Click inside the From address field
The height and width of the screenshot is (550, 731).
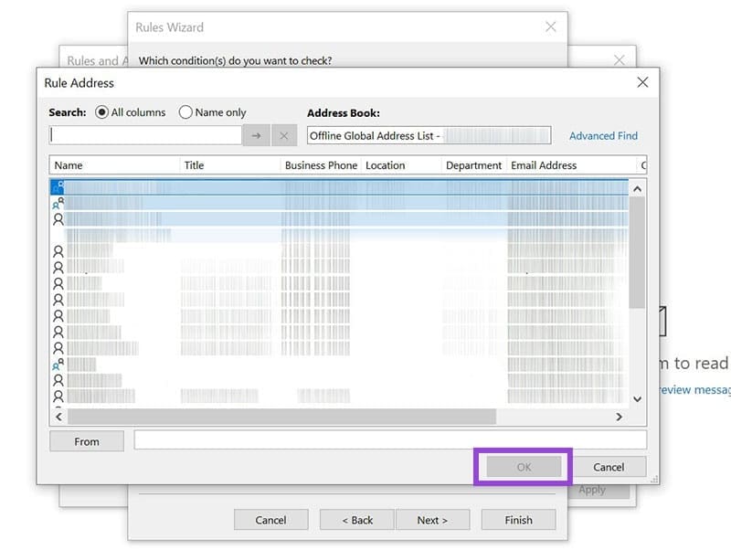[384, 441]
